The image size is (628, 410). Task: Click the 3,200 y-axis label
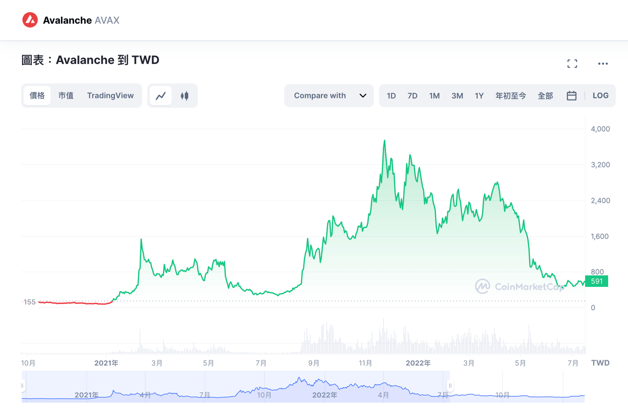click(x=600, y=165)
